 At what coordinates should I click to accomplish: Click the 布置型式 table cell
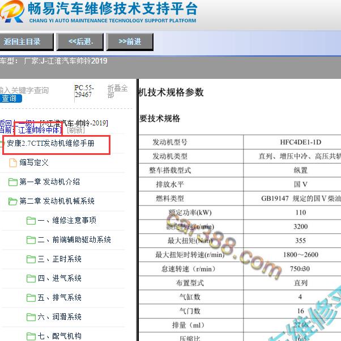(190, 283)
